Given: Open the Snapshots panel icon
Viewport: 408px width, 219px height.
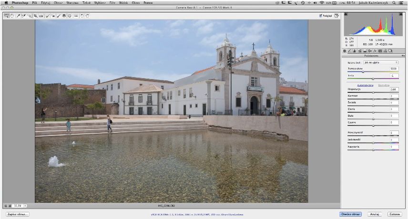Looking at the screenshot, I should pyautogui.click(x=390, y=51).
